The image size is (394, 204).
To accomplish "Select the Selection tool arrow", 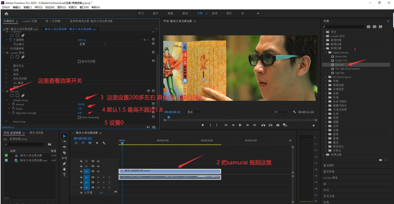I will [65, 136].
